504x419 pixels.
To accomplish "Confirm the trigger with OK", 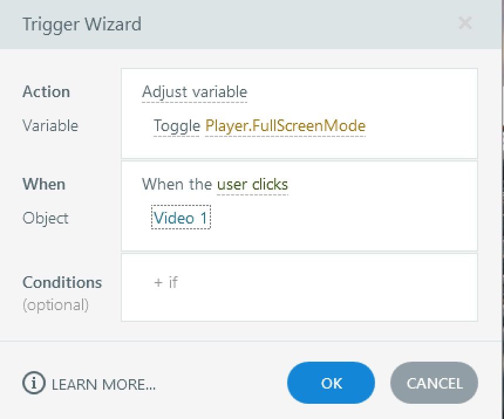I will point(331,383).
